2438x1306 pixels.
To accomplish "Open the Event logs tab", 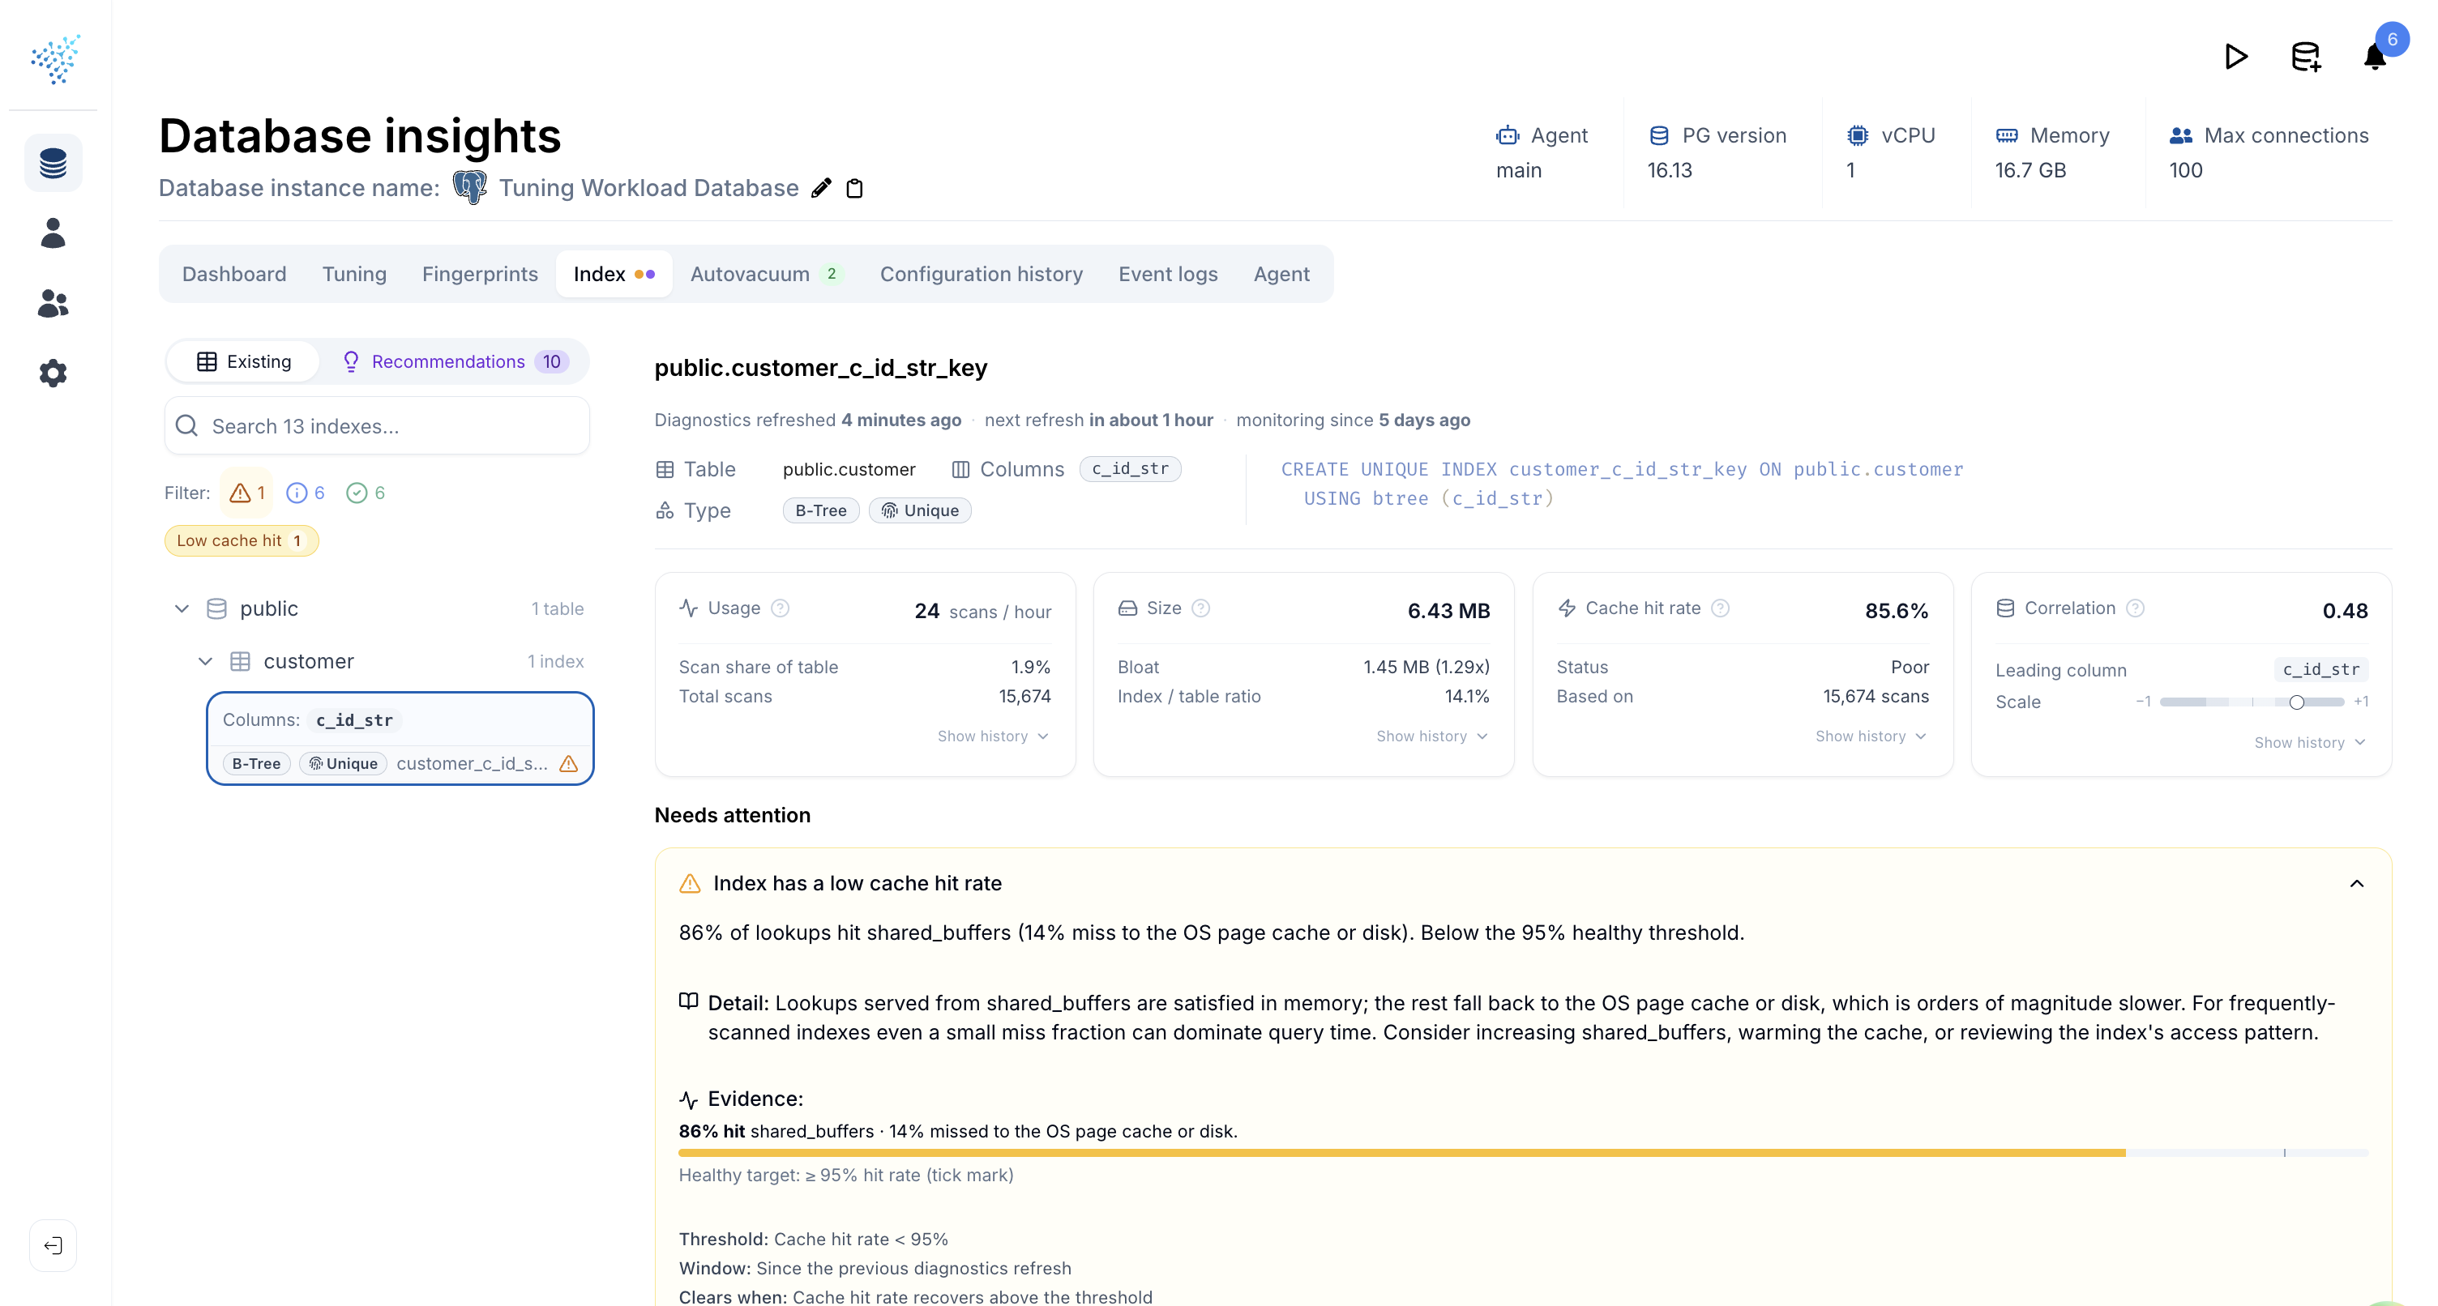I will [1168, 275].
